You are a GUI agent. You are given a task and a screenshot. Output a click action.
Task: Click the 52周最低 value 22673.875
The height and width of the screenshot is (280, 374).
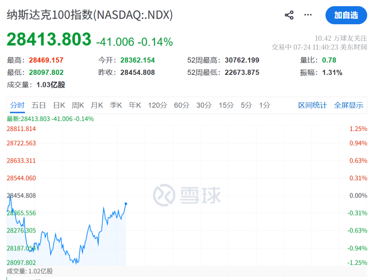(x=242, y=72)
